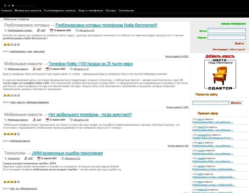Click the 'Забыли пароль?' link
The width and height of the screenshot is (249, 193).
click(x=237, y=50)
